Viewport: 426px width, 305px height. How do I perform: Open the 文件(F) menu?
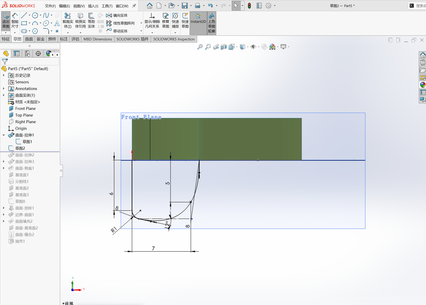[50, 6]
